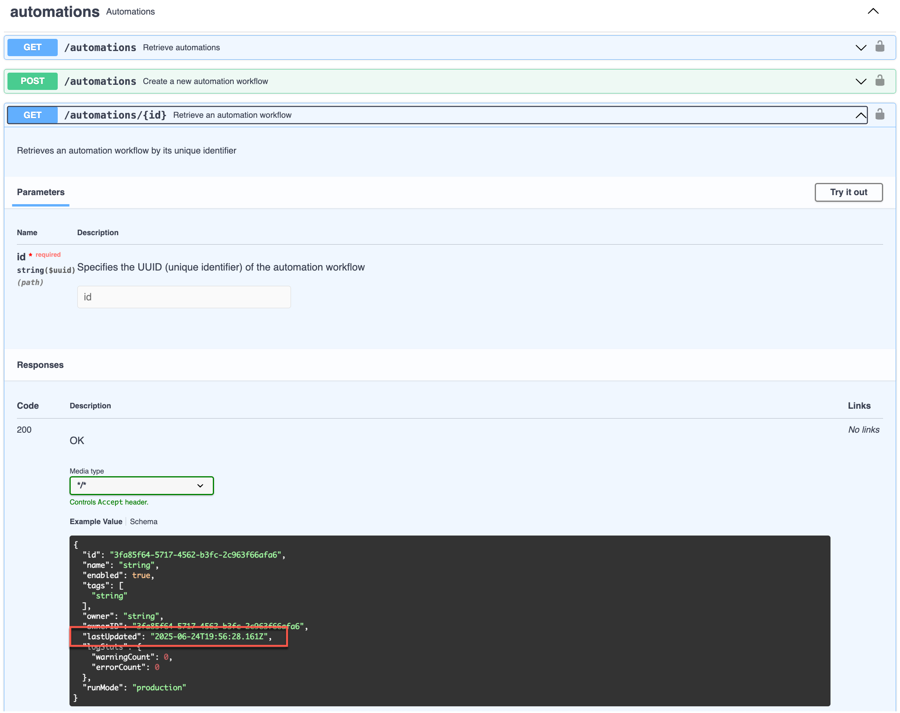Click the green POST method badge

pos(33,81)
